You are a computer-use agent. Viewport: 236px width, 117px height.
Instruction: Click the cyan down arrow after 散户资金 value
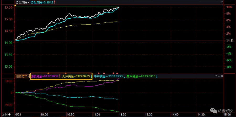(157, 76)
